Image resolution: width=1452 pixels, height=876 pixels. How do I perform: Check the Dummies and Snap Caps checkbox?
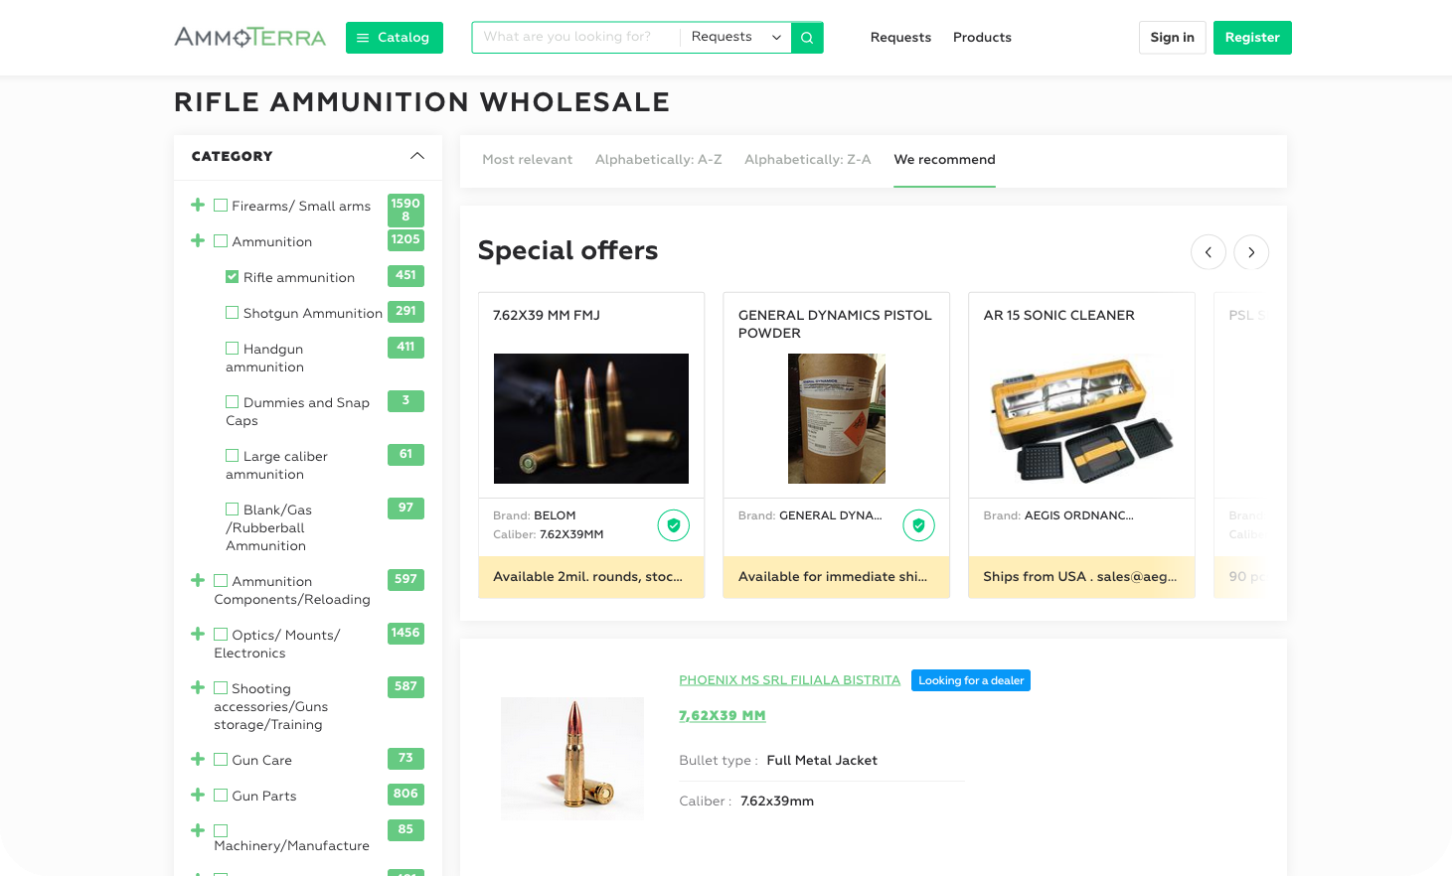tap(232, 402)
